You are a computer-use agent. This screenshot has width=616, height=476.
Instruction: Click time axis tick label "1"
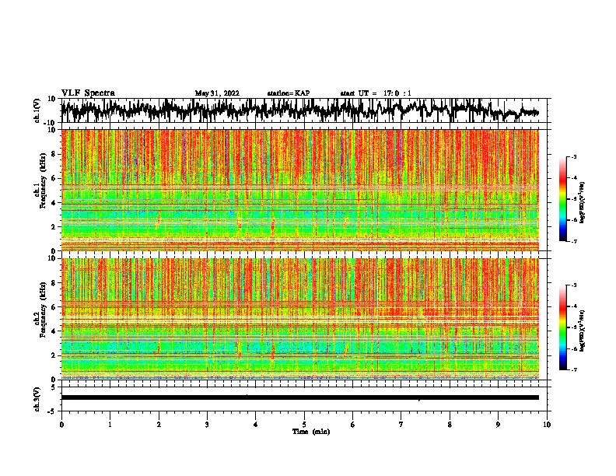(110, 425)
